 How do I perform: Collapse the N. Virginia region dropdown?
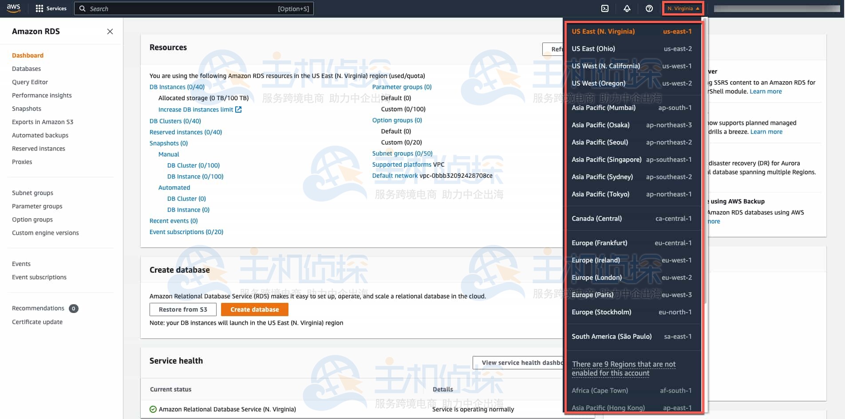click(683, 8)
